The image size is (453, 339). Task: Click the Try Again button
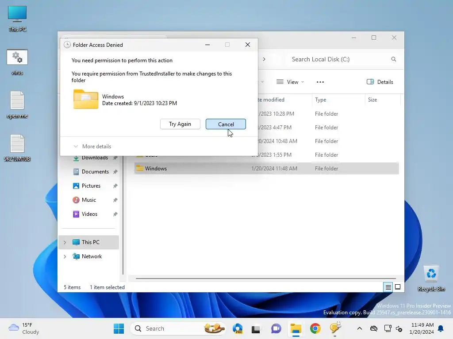coord(180,124)
